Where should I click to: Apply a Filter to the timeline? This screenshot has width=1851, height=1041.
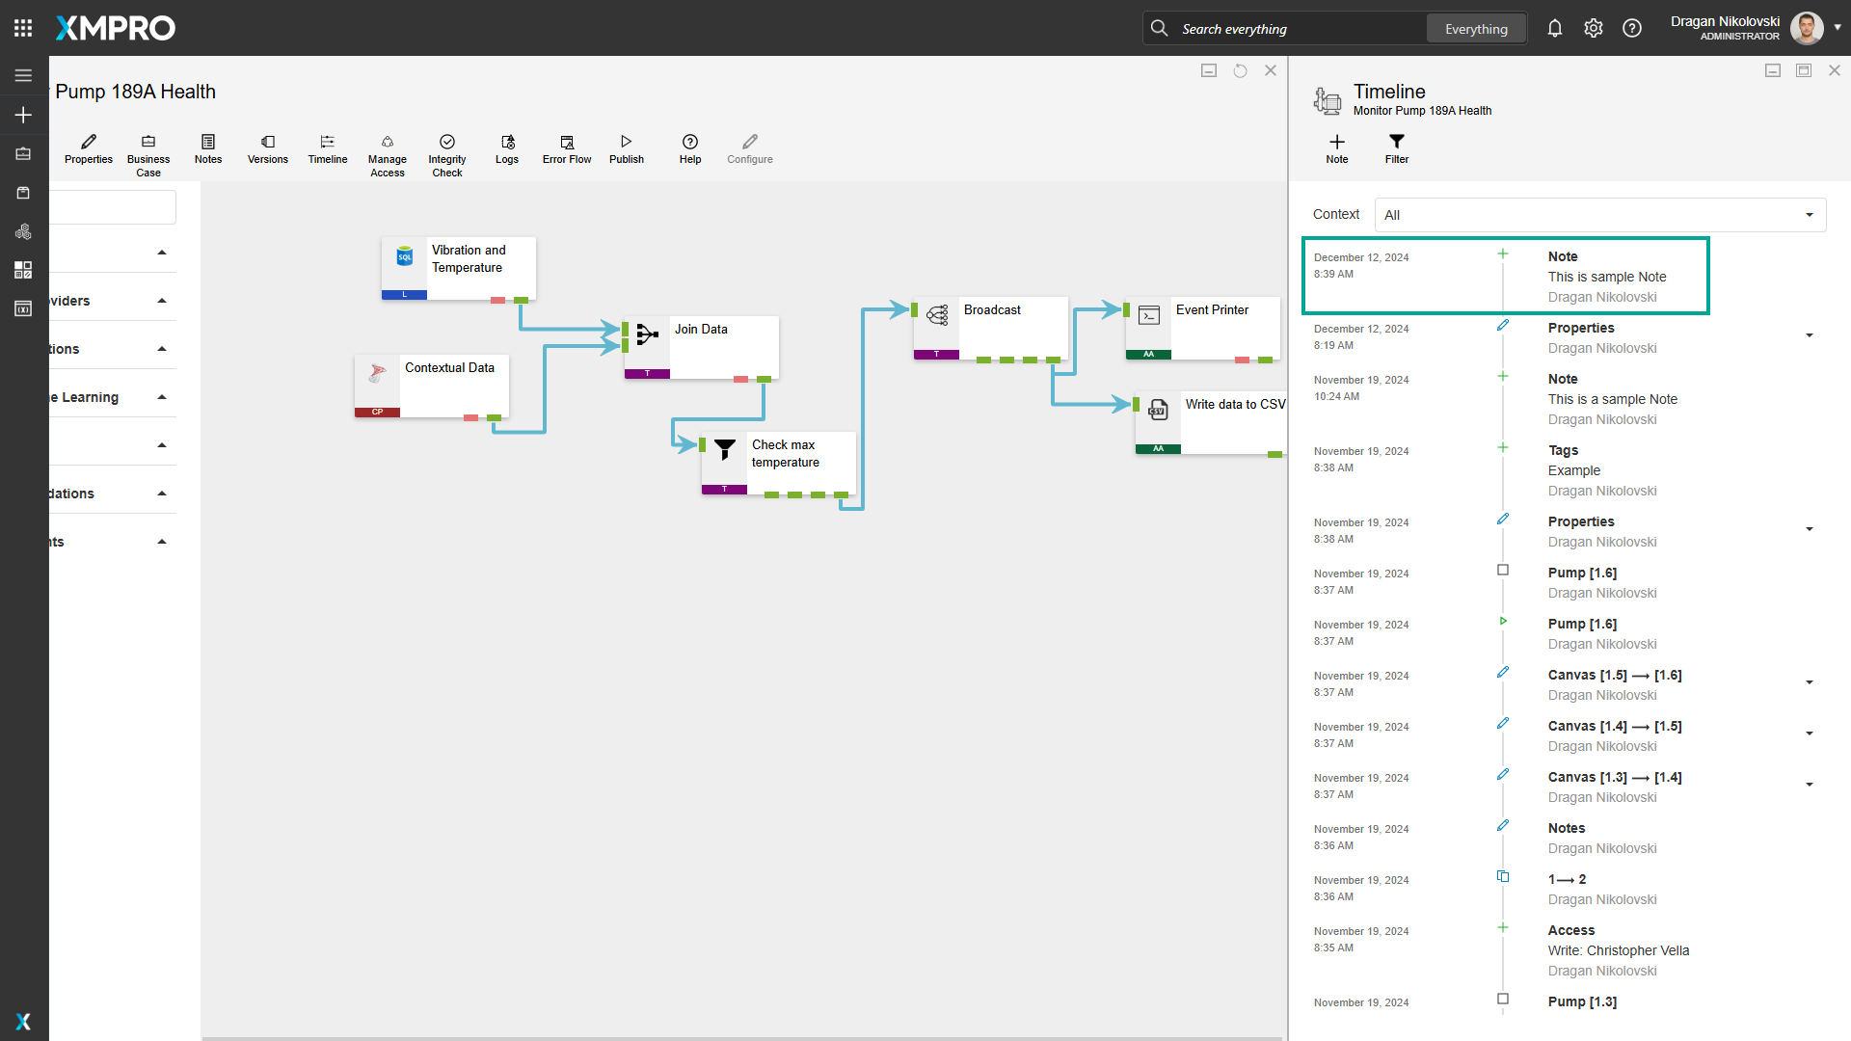point(1396,149)
